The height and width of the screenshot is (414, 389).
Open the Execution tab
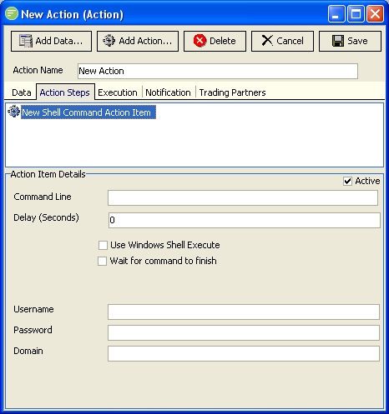click(x=118, y=92)
